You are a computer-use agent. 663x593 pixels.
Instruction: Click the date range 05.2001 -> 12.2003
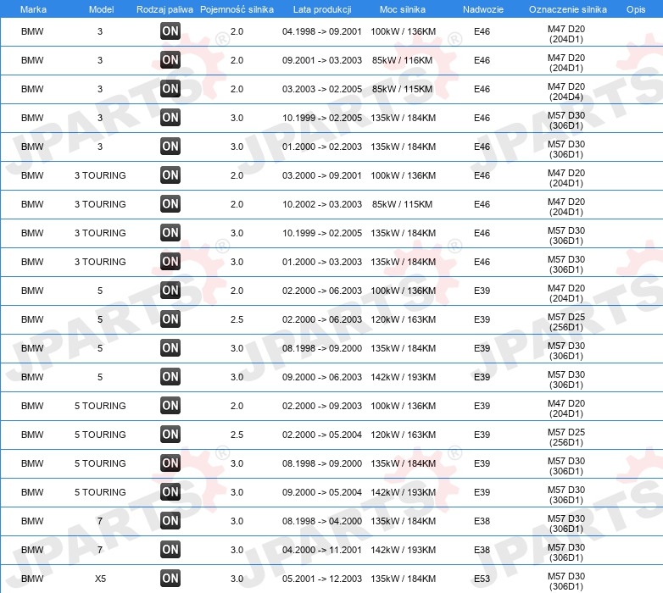tap(322, 579)
